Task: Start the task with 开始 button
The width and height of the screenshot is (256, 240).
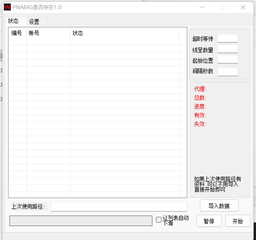Action: (238, 221)
